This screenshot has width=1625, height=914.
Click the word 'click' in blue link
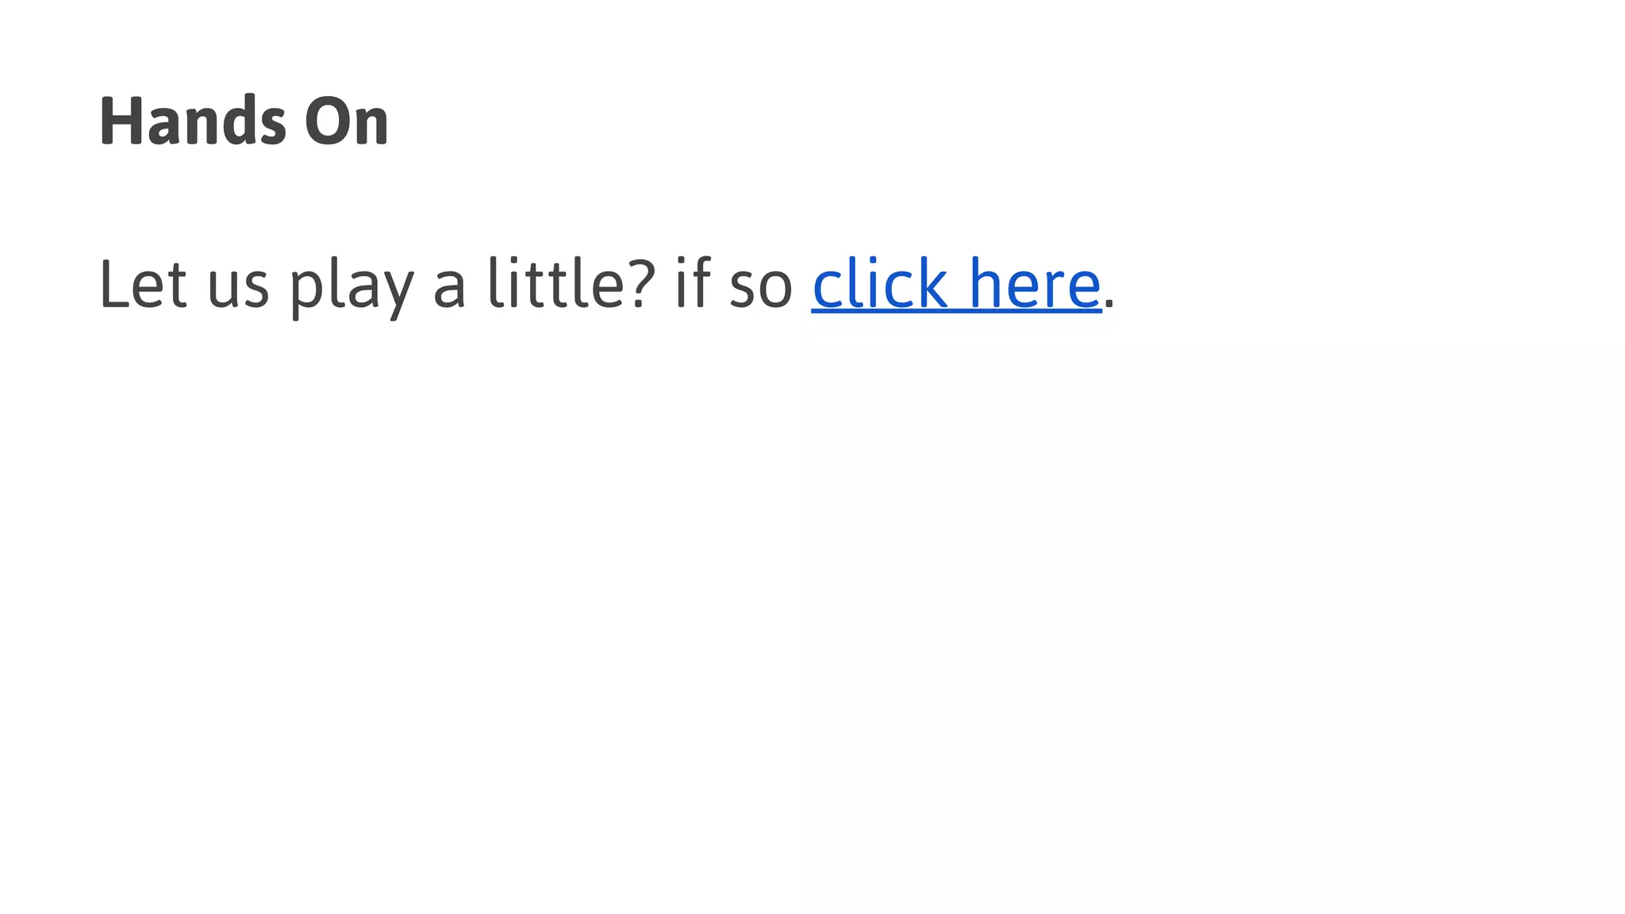[x=879, y=282]
